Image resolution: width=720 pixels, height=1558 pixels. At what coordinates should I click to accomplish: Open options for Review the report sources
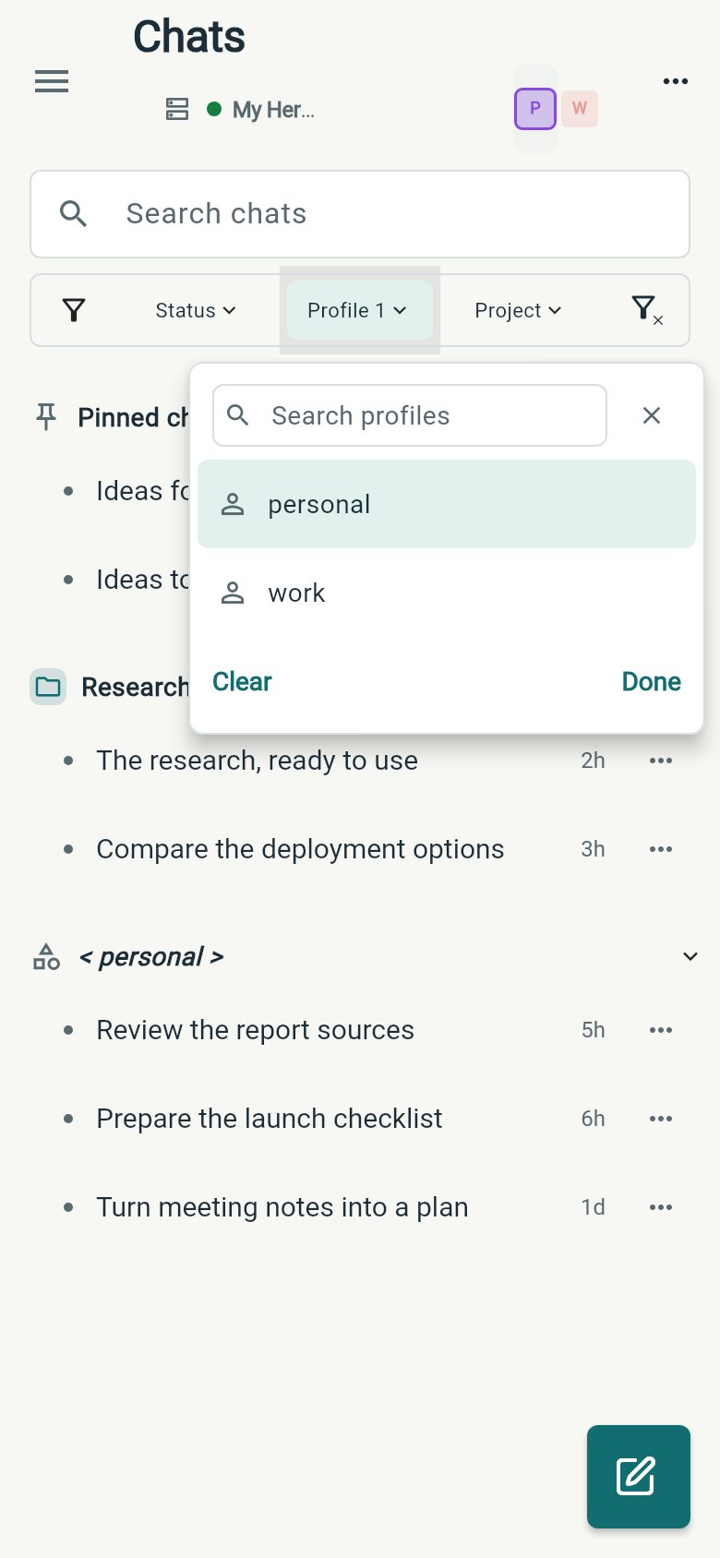[661, 1030]
